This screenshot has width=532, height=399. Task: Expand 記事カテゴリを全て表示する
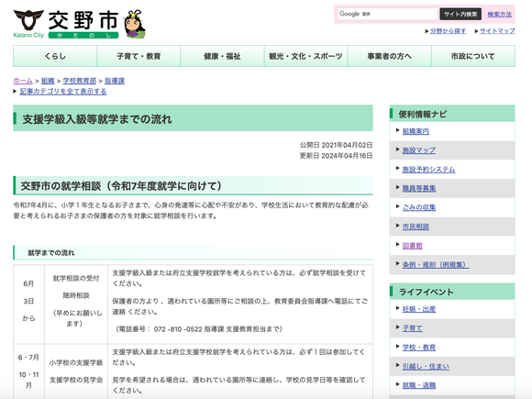[x=63, y=92]
